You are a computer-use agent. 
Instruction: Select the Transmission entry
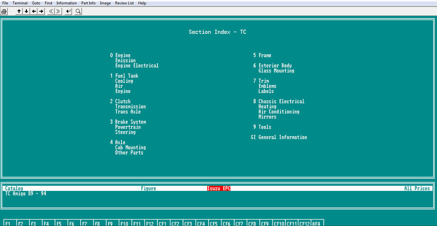[130, 107]
